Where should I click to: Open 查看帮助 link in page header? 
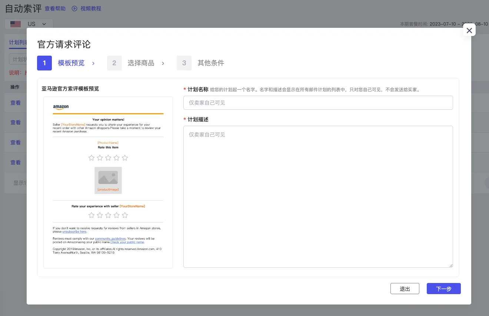[55, 8]
